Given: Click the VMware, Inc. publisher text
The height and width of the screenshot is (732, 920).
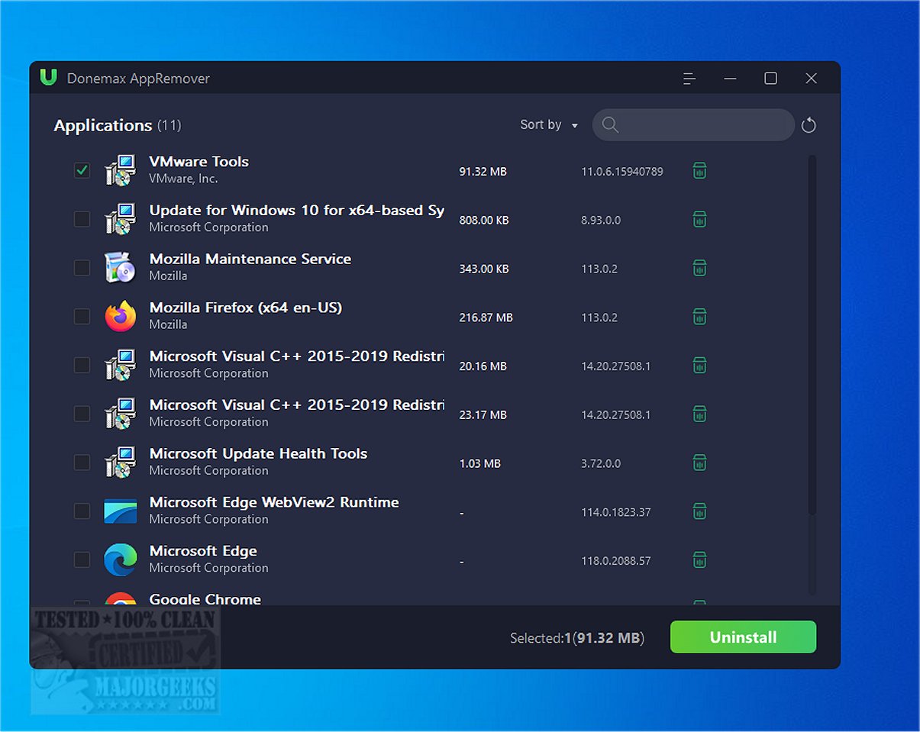Looking at the screenshot, I should click(183, 179).
